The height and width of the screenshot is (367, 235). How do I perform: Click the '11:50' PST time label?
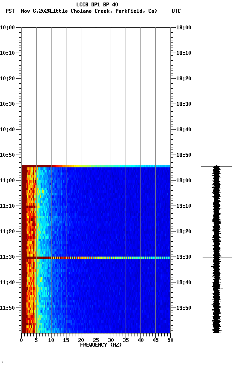point(7,308)
